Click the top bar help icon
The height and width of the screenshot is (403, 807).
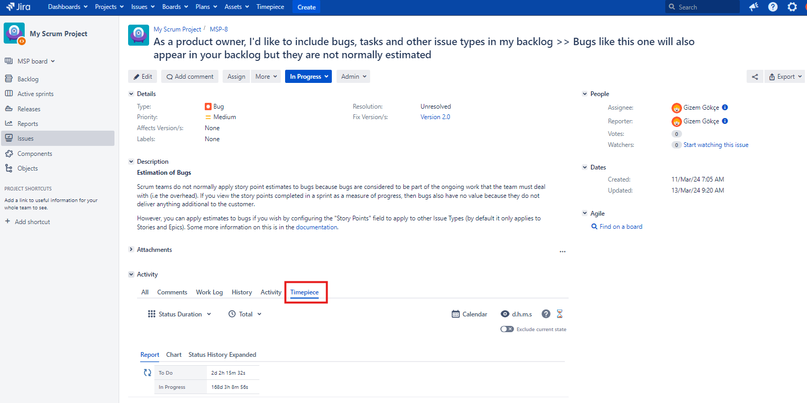(772, 7)
